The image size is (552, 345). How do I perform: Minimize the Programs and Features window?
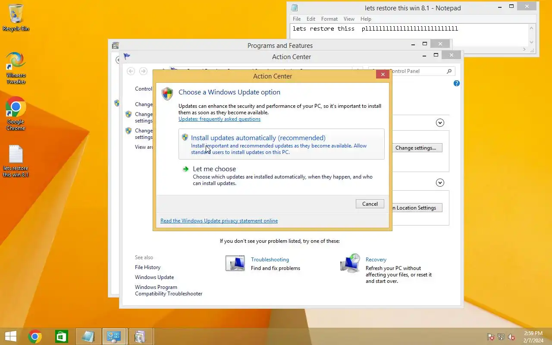pos(414,44)
